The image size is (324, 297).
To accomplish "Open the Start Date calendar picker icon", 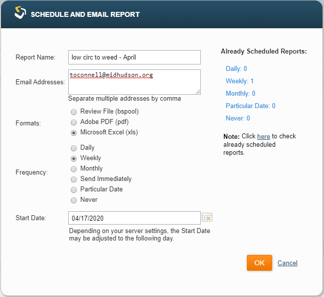I will (207, 217).
